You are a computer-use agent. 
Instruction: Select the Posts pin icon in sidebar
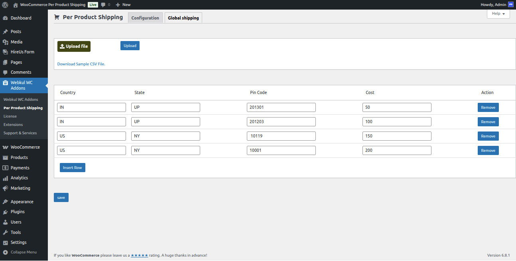click(6, 31)
